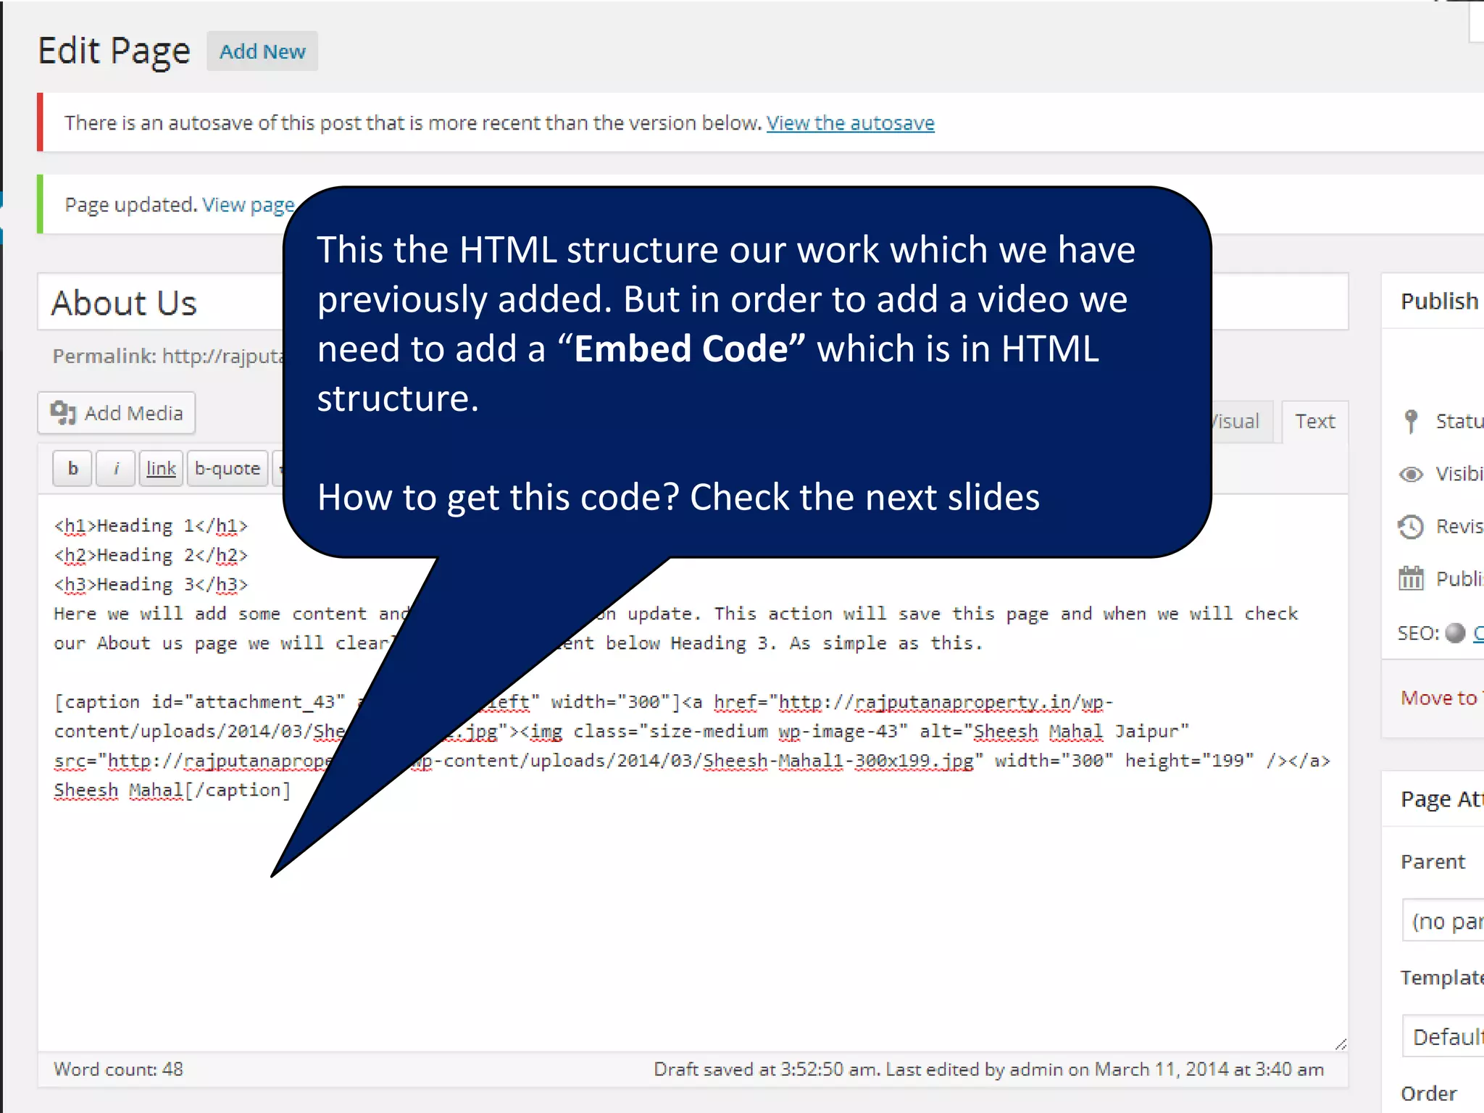Click the Move to Trash link
This screenshot has width=1484, height=1113.
(x=1442, y=698)
